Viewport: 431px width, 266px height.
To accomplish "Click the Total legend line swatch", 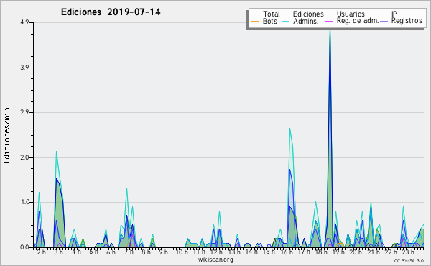I will pyautogui.click(x=255, y=14).
